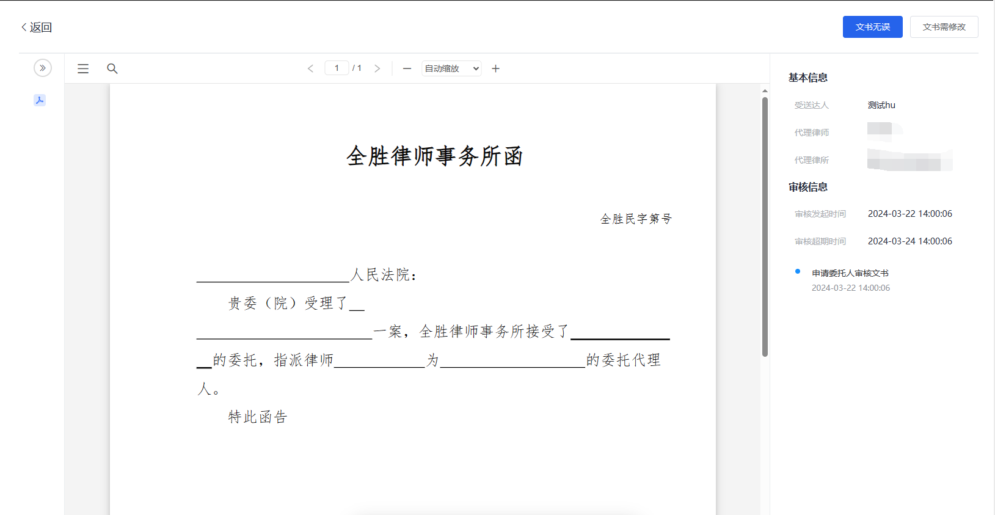Open the 自动缩放 zoom dropdown
995x515 pixels.
click(451, 68)
